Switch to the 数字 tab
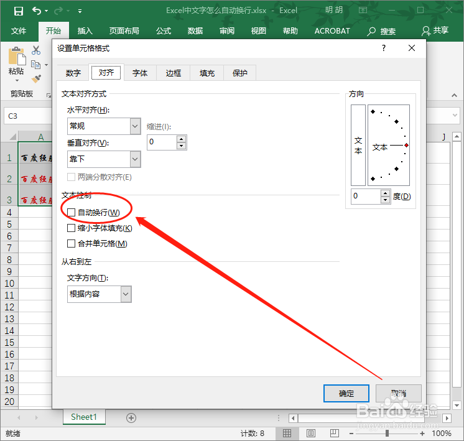The image size is (464, 441). (73, 73)
